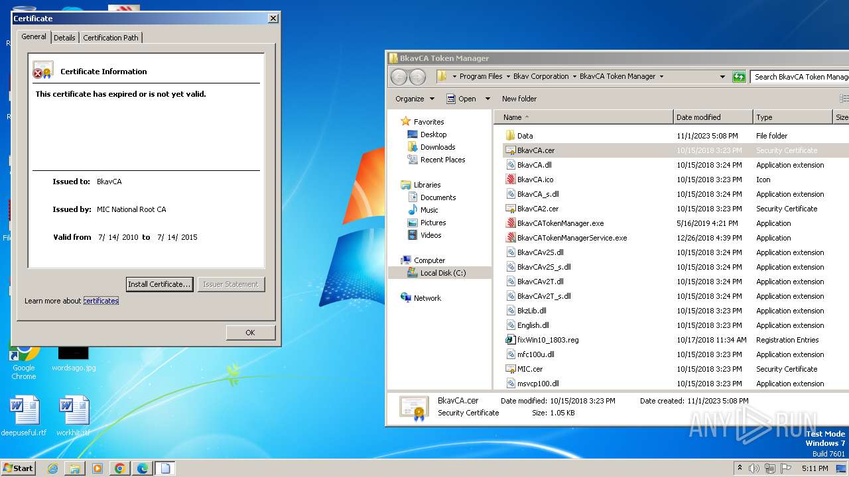Screen dimensions: 849x477
Task: Switch to the Details tab
Action: (x=64, y=38)
